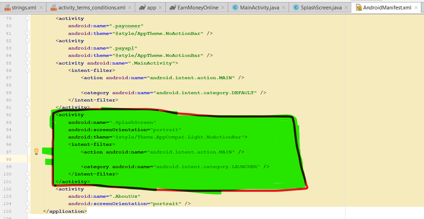The image size is (424, 219).
Task: Collapse the AboutUs activity at line 102
Action: pos(28,189)
